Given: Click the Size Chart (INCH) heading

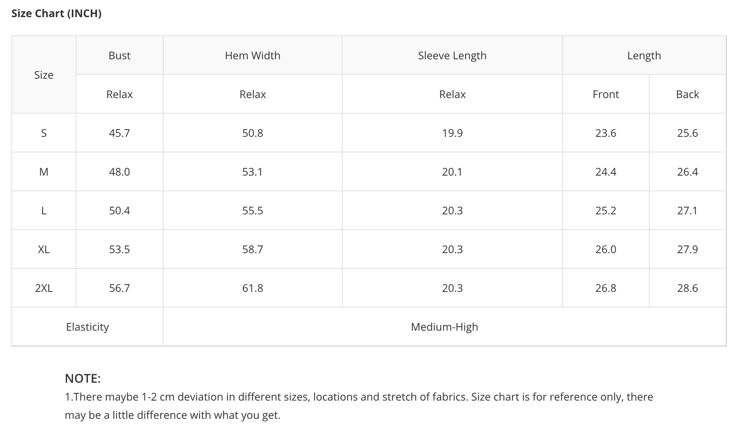Looking at the screenshot, I should click(x=56, y=13).
